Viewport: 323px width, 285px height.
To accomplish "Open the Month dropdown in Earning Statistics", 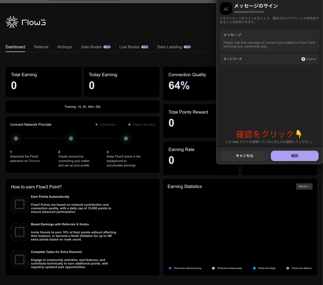I will [304, 186].
